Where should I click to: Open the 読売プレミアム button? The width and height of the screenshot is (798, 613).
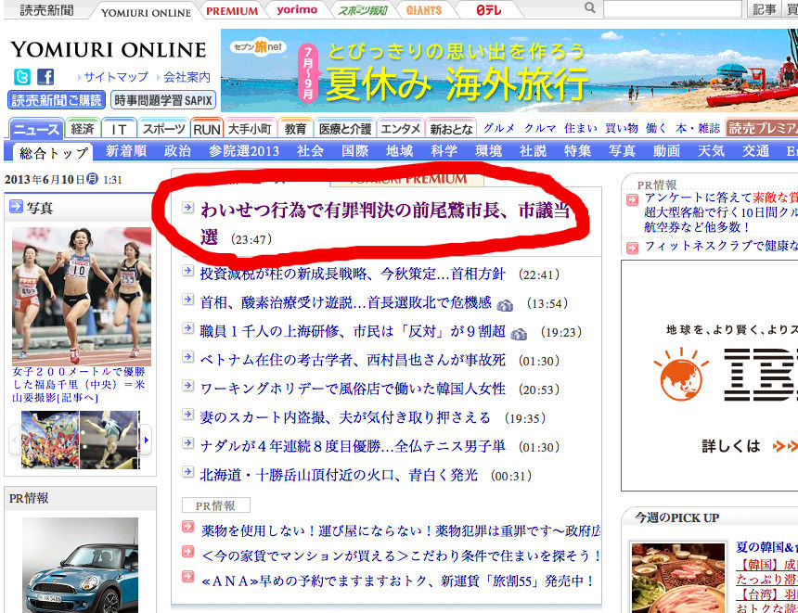pos(762,128)
